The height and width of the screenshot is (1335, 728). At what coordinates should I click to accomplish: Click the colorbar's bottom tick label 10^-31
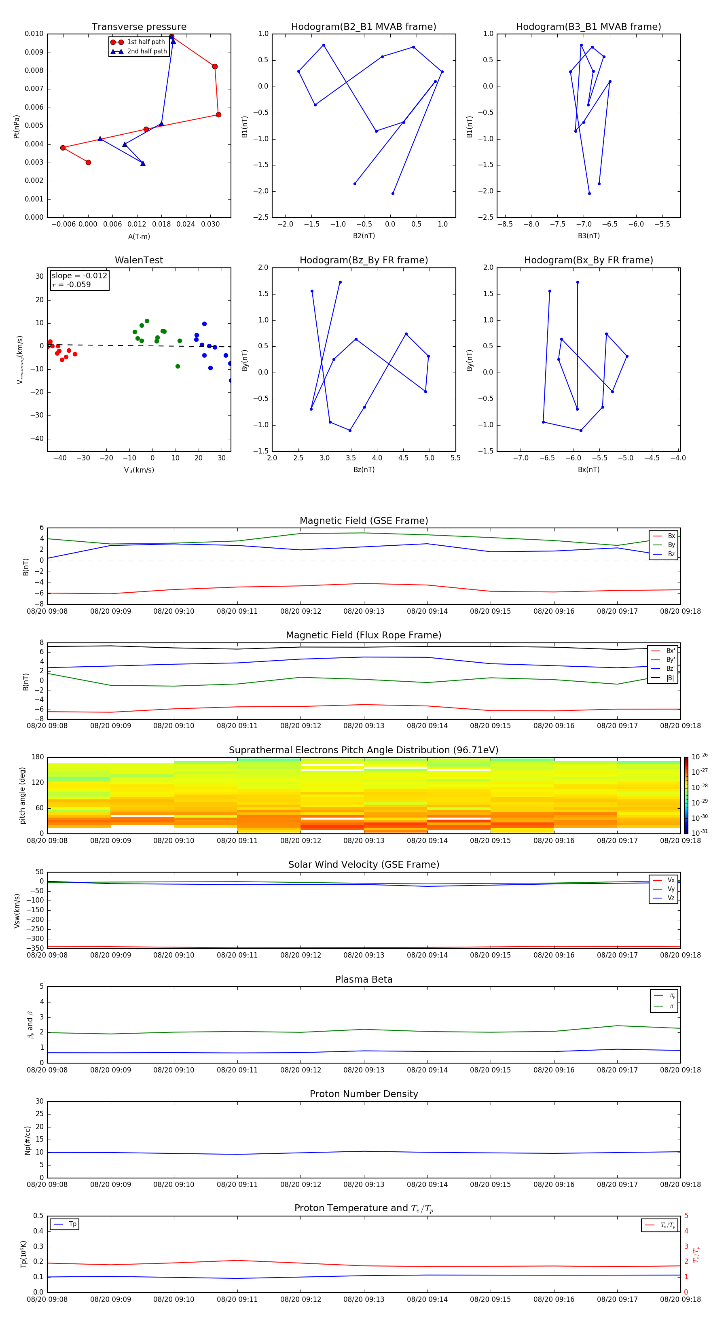[x=700, y=833]
